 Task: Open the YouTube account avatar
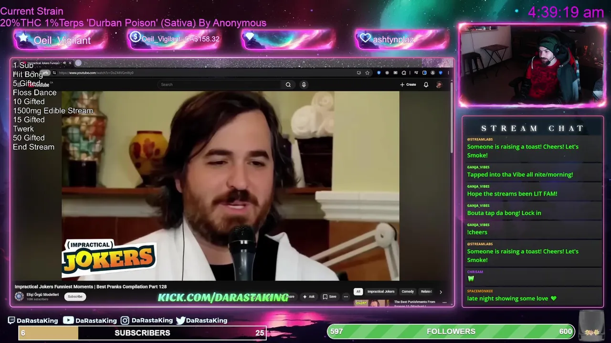(x=439, y=84)
